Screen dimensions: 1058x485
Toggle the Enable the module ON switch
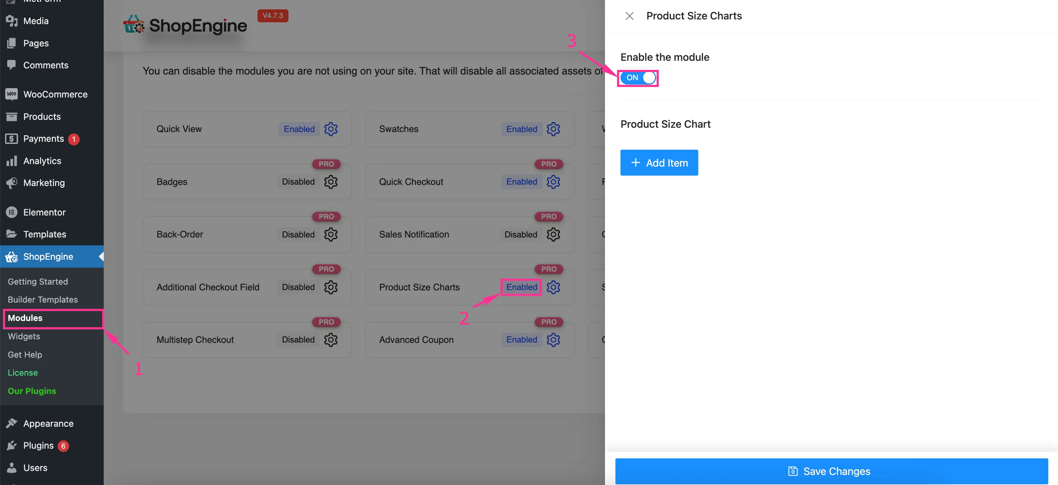coord(638,78)
